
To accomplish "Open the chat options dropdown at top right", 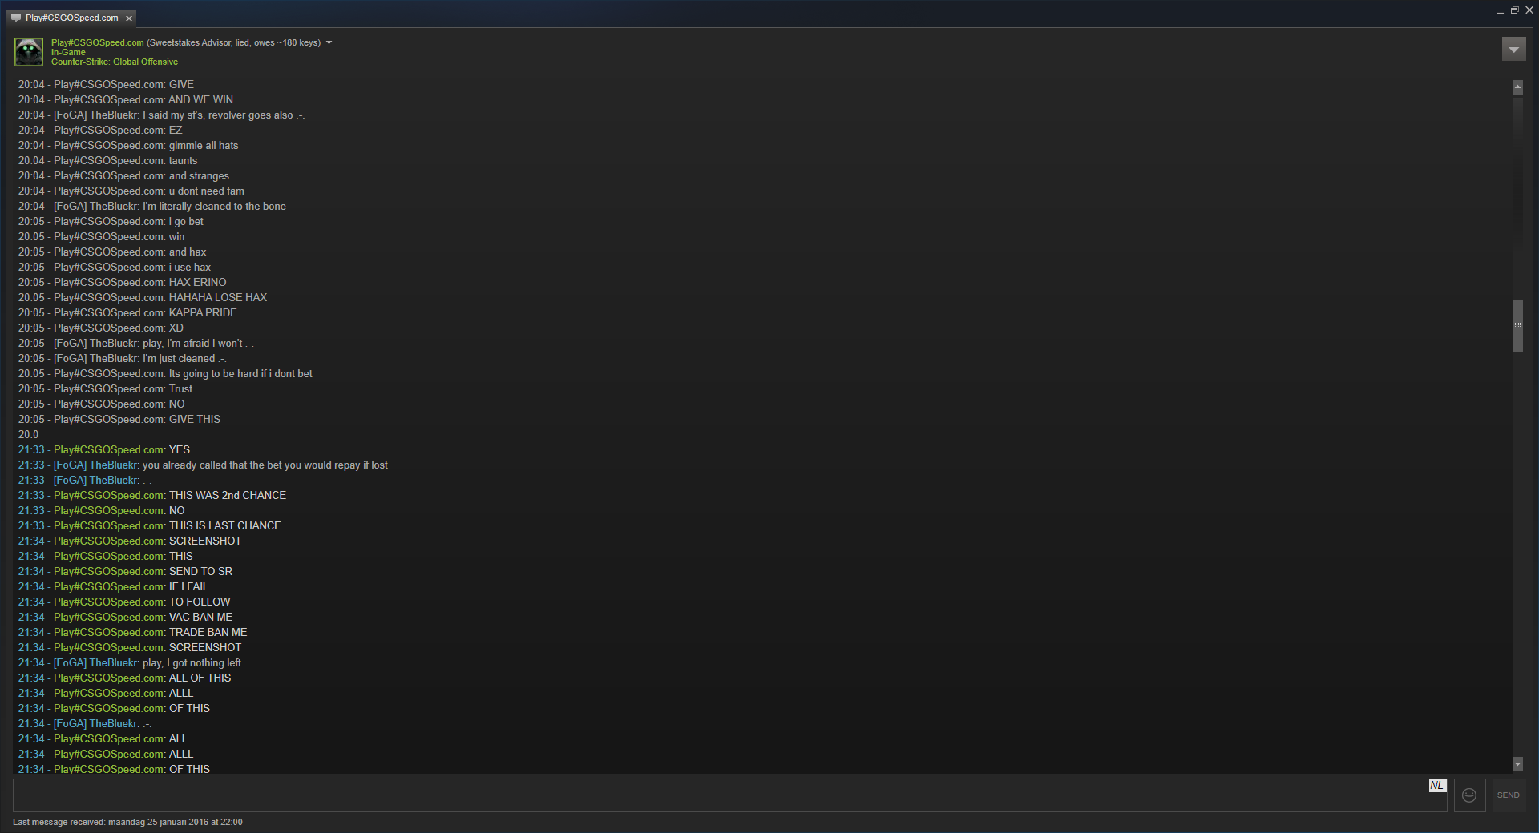I will [1513, 50].
